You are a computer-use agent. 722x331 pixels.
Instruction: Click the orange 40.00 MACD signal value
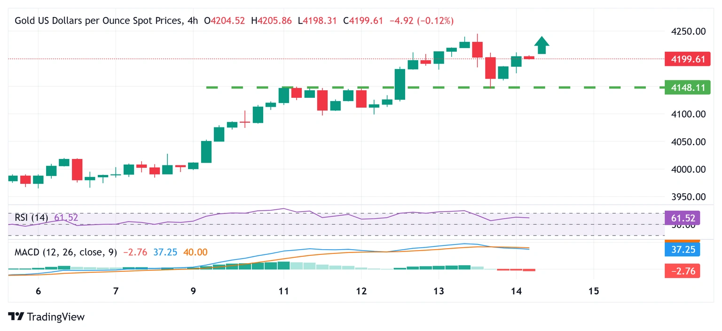tap(195, 252)
